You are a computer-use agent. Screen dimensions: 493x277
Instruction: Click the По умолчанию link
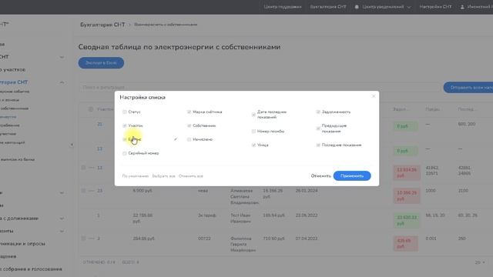136,176
